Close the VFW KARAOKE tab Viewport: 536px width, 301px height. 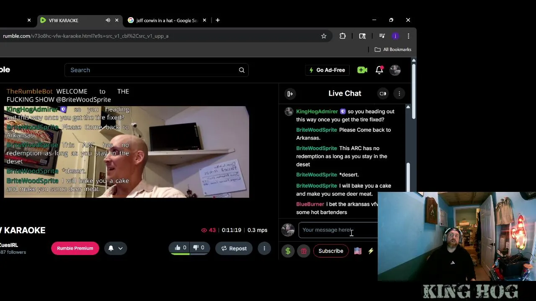pyautogui.click(x=117, y=20)
